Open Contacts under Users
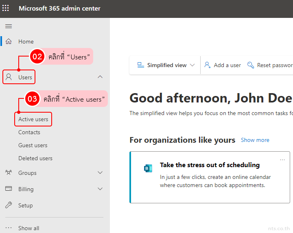This screenshot has height=233, width=293. (29, 132)
